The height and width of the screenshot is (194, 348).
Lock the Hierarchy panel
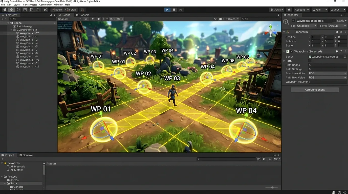click(51, 15)
